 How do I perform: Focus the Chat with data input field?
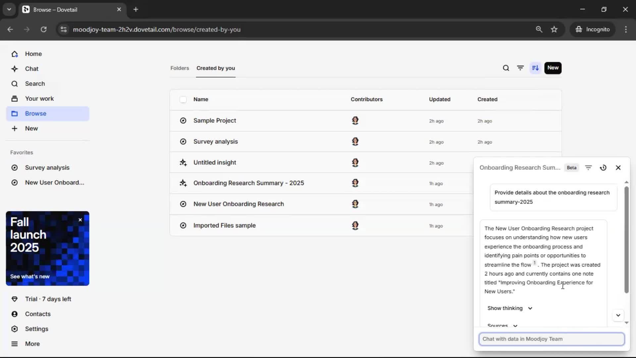[x=552, y=339]
